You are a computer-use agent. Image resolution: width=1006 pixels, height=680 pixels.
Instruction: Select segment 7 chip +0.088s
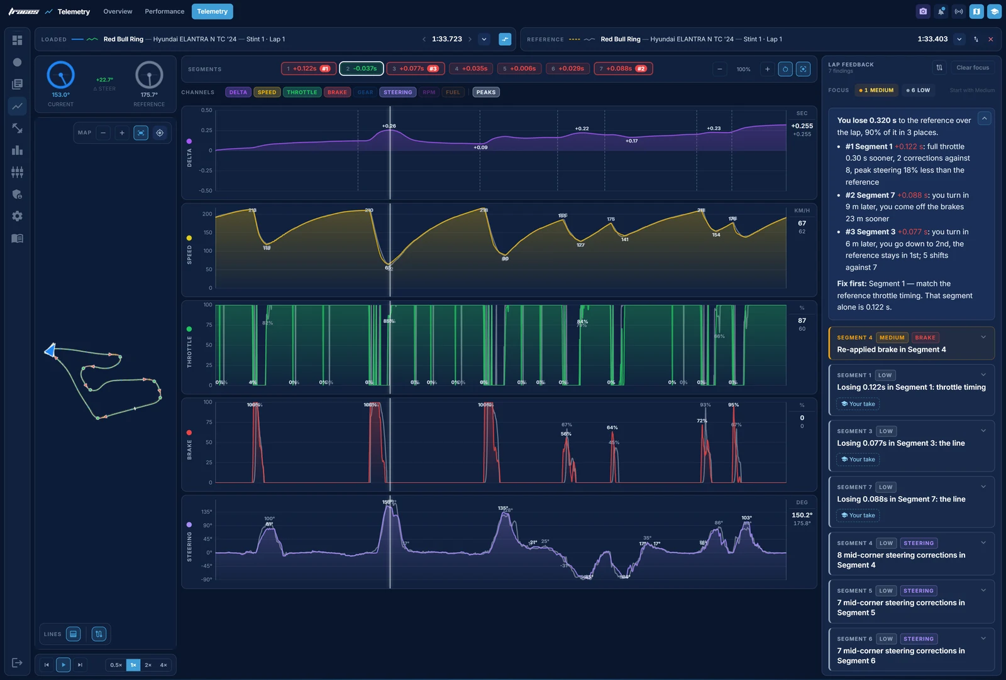click(x=623, y=68)
